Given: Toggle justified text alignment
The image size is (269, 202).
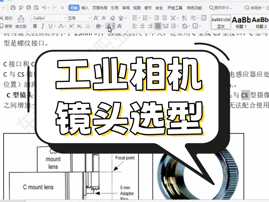Looking at the screenshot, I should pyautogui.click(x=158, y=26).
